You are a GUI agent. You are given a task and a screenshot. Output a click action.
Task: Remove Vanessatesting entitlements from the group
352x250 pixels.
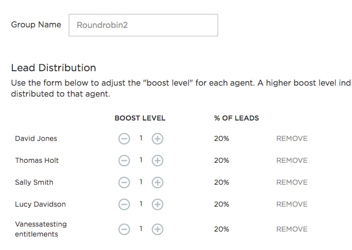click(x=292, y=229)
